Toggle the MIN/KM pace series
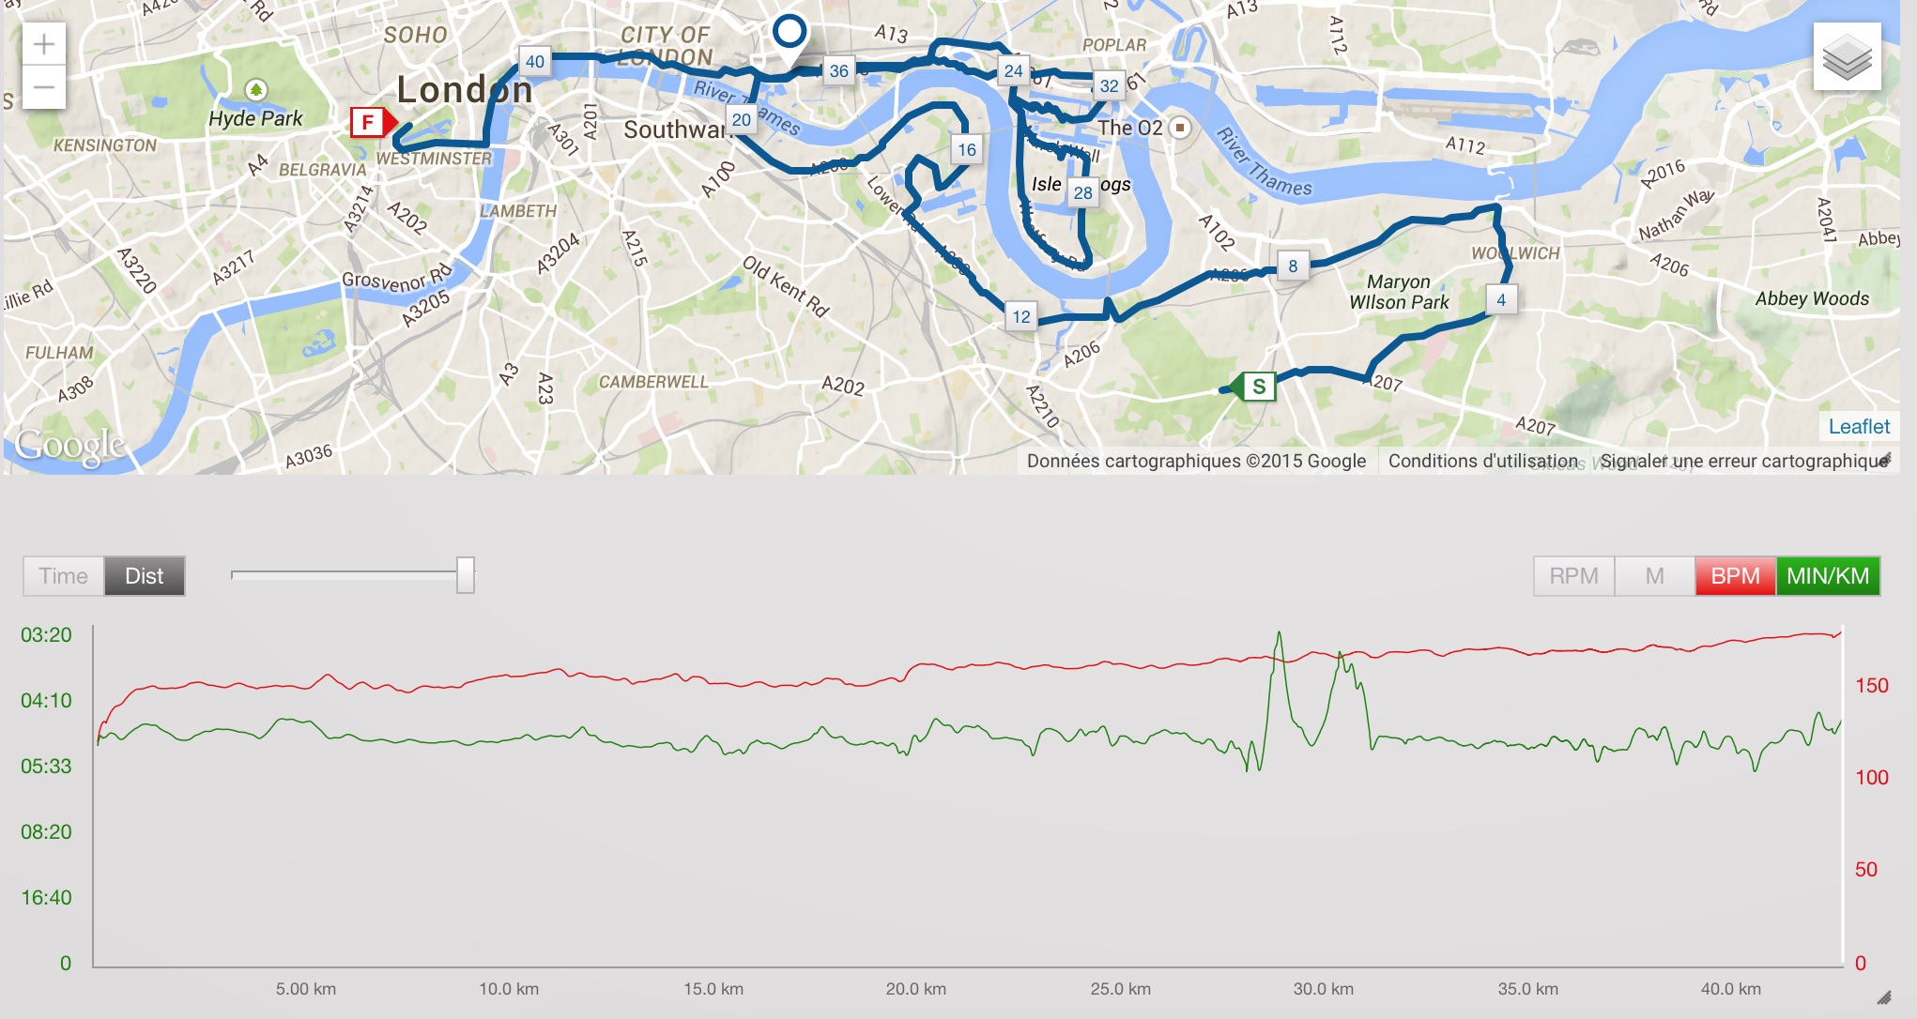The height and width of the screenshot is (1019, 1917). point(1827,576)
